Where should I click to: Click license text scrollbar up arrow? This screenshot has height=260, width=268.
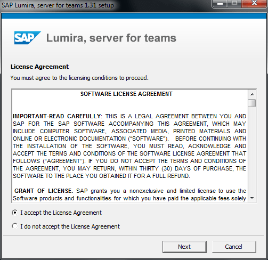[x=252, y=94]
